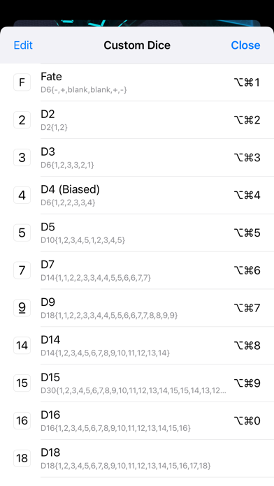The width and height of the screenshot is (274, 486).
Task: Choose the D3 die icon labeled 3
Action: [22, 157]
